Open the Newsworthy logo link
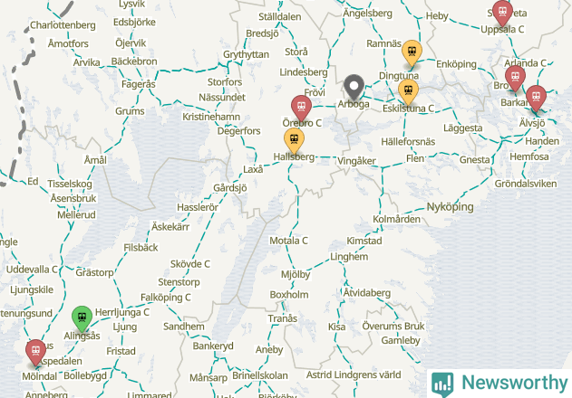The height and width of the screenshot is (398, 572). click(x=499, y=384)
